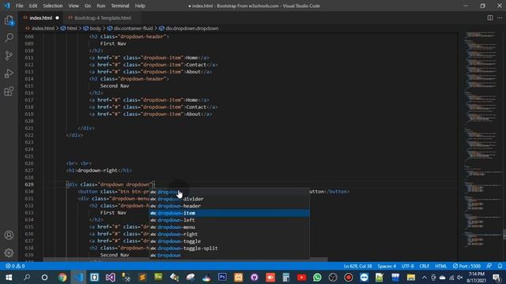Open Calculator from the taskbar
Screen dimensions: 506x284
tap(286, 277)
